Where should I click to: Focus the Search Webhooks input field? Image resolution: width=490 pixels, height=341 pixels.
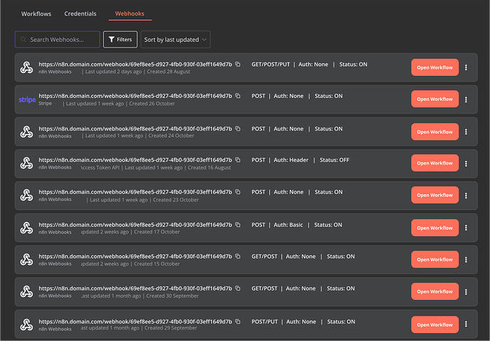58,40
